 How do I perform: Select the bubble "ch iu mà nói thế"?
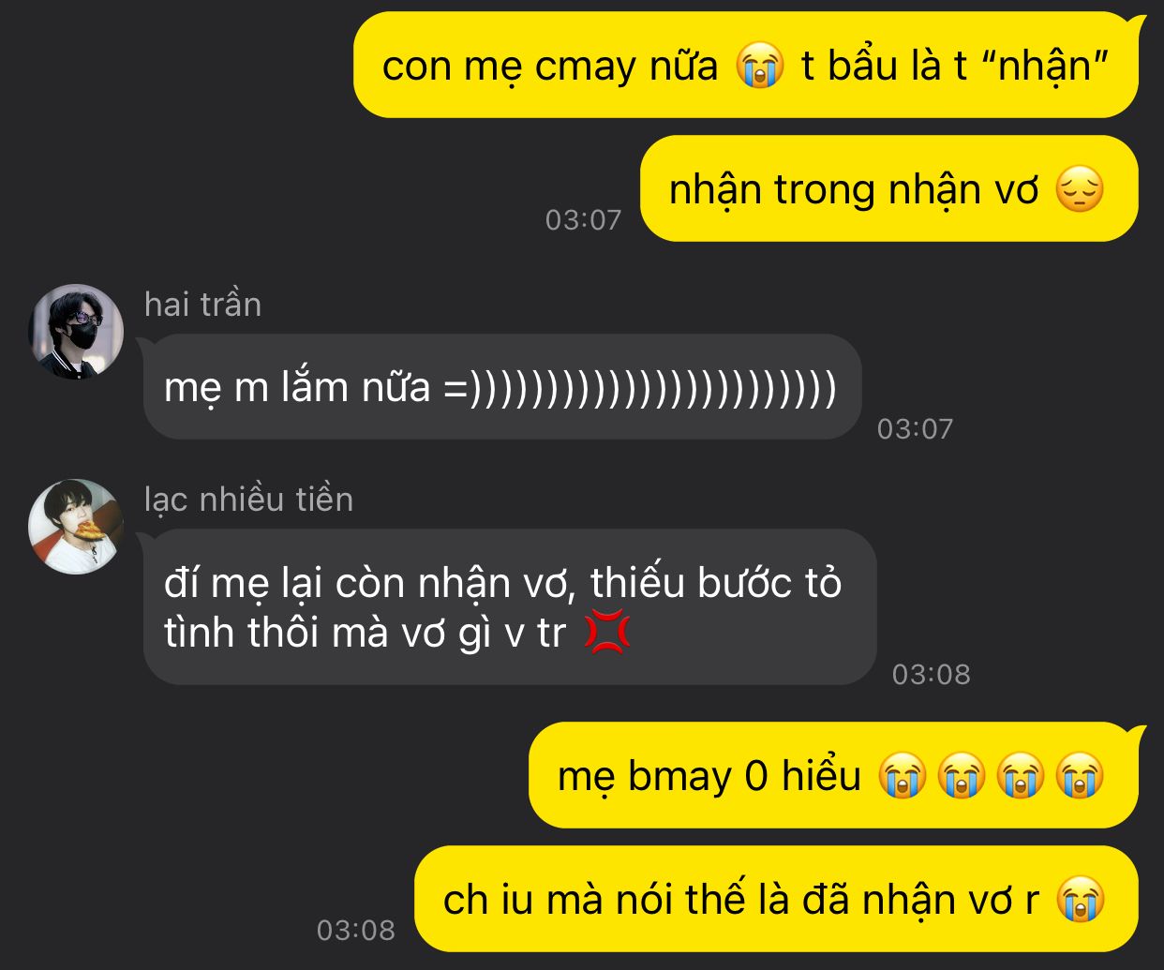[x=777, y=899]
